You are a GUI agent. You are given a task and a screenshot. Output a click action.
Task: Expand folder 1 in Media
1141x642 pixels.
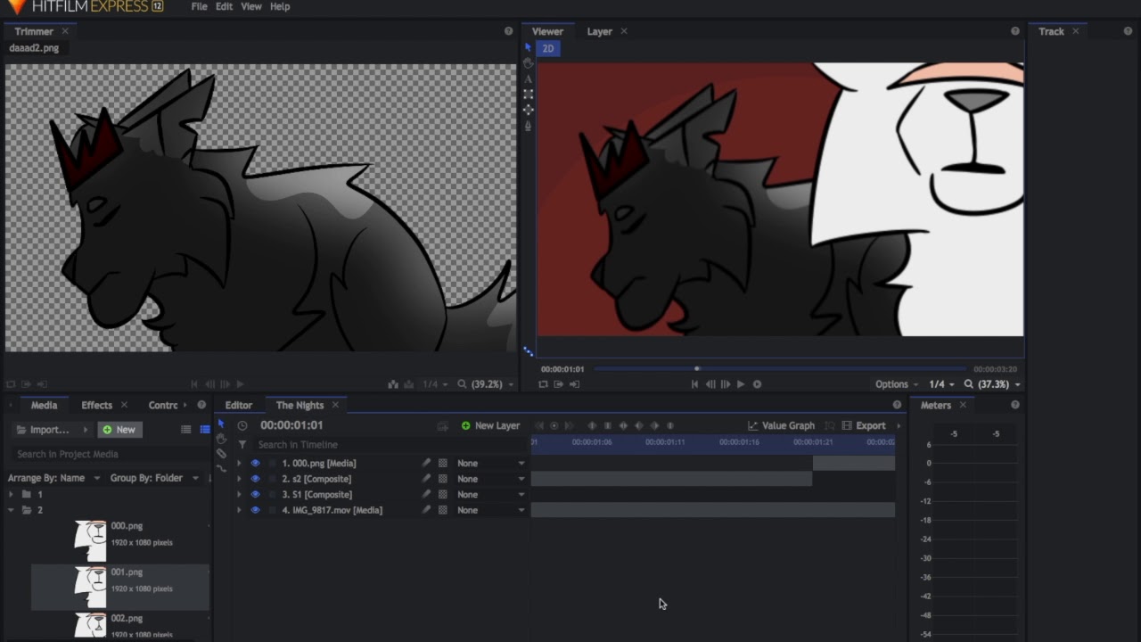(11, 494)
